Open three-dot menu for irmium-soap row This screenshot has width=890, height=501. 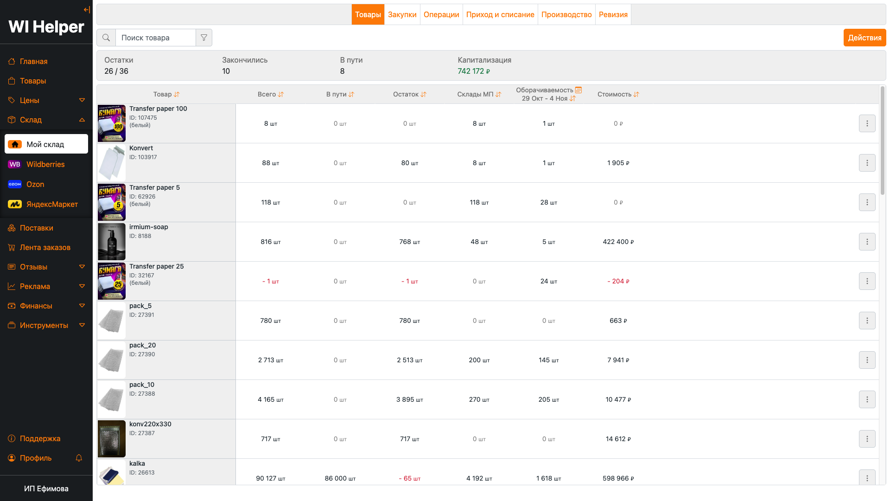(x=867, y=242)
